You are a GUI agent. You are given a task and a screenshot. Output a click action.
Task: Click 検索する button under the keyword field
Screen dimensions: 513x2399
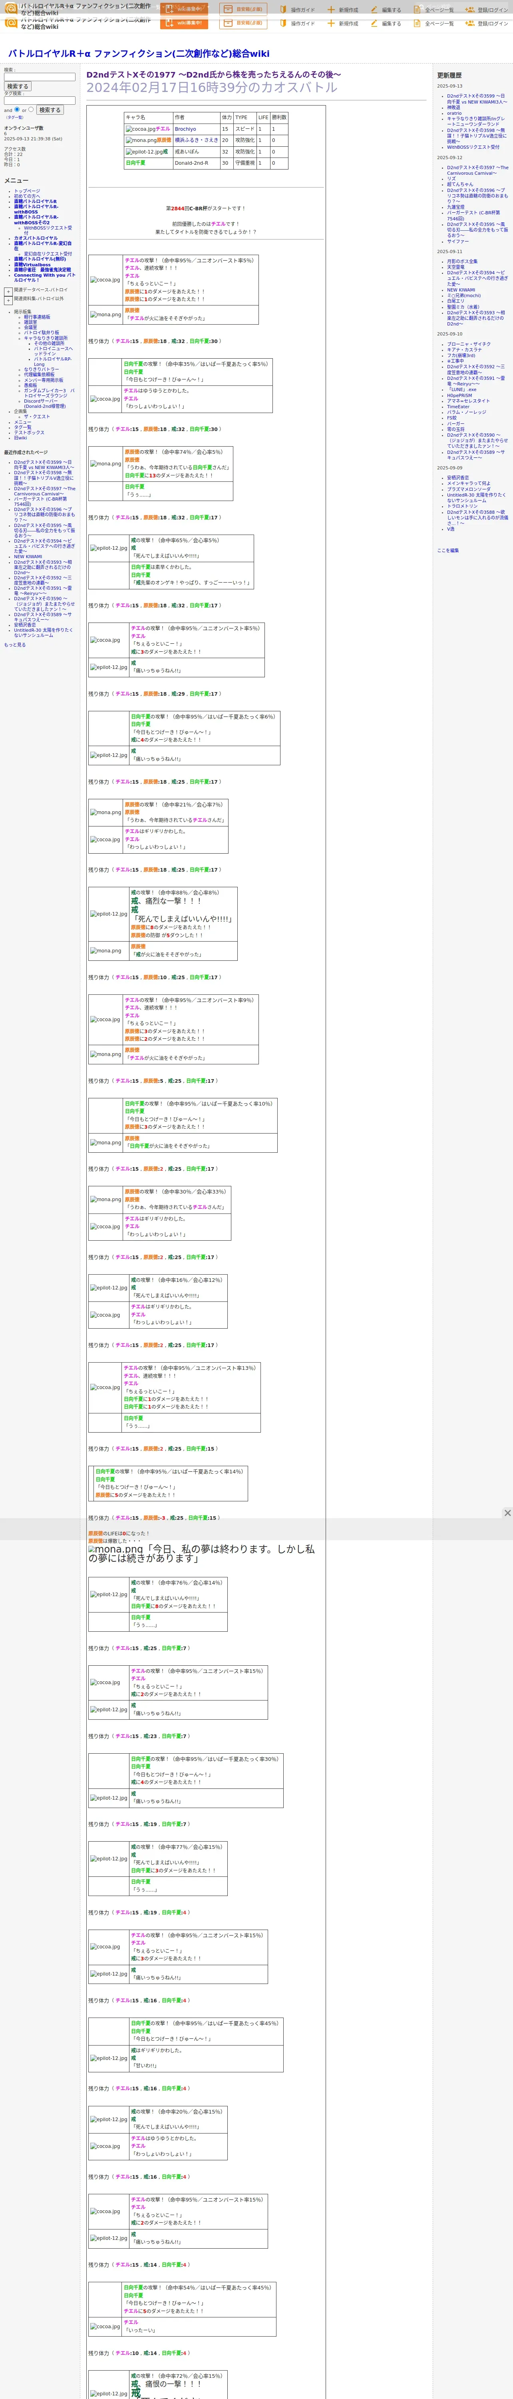pos(18,87)
